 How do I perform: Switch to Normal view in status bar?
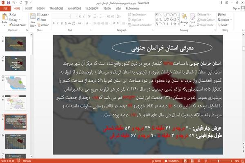185,161
